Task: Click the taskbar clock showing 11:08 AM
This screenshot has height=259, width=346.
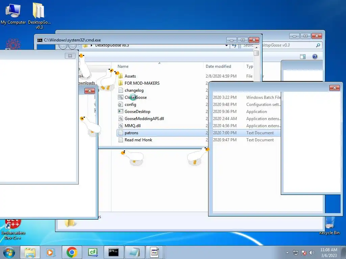Action: 328,252
